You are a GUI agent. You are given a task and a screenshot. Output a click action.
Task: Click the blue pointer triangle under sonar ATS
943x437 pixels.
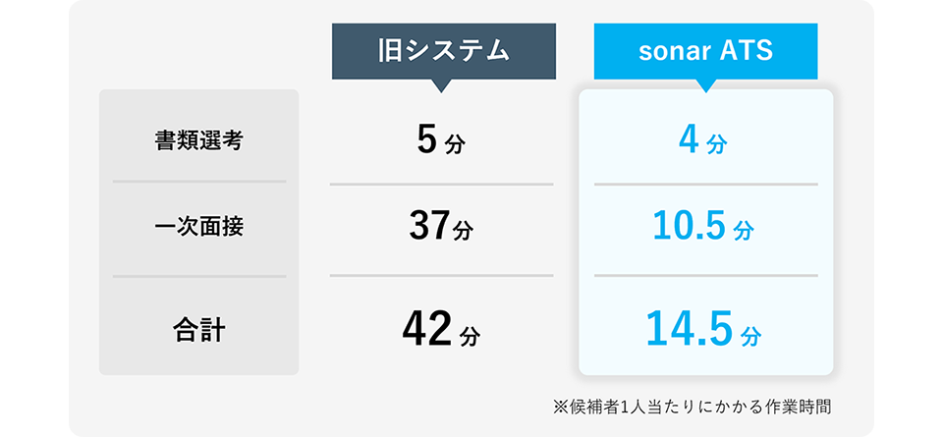point(705,85)
